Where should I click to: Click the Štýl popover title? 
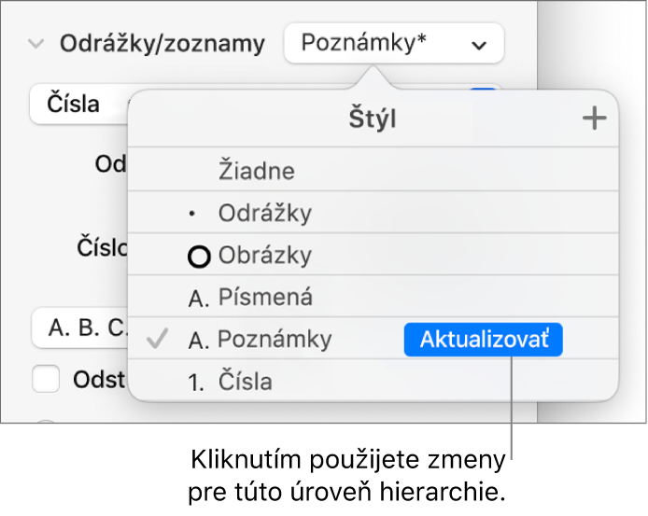373,119
